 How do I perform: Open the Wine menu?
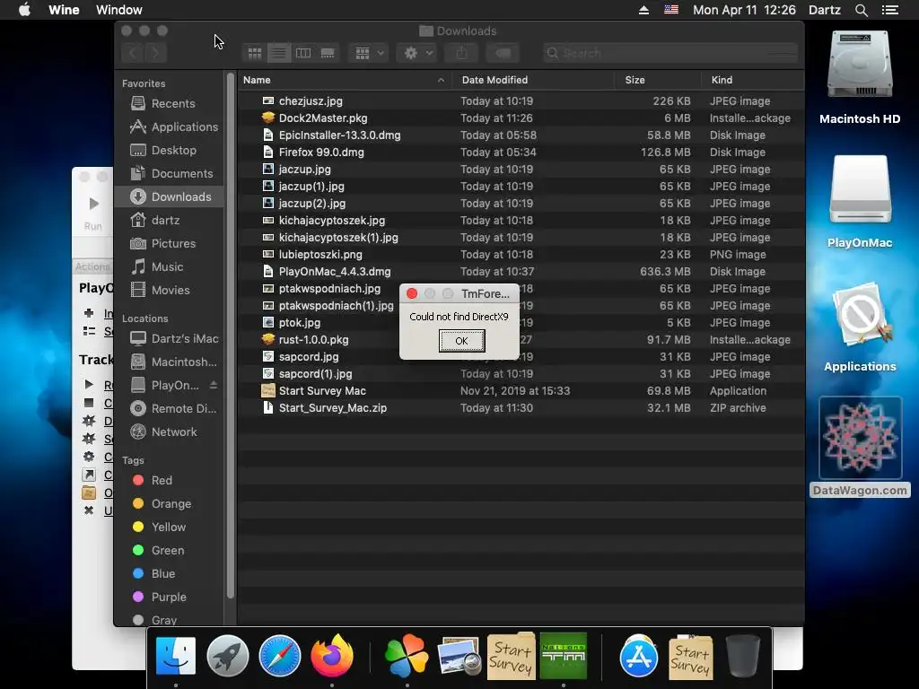(x=64, y=10)
